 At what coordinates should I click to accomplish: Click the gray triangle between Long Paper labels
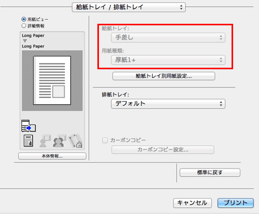coord(25,41)
